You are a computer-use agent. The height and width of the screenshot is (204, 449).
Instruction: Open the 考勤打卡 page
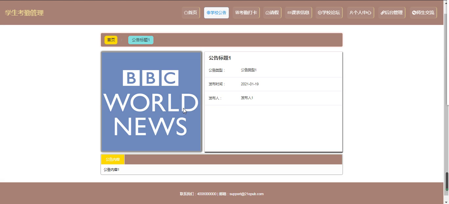coord(246,13)
